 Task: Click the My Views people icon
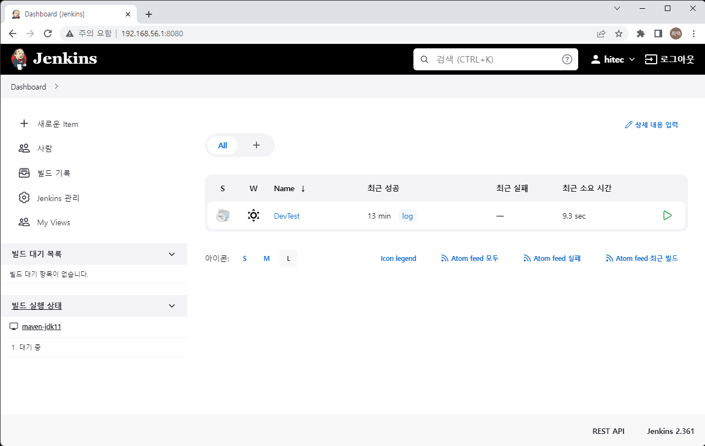click(24, 222)
